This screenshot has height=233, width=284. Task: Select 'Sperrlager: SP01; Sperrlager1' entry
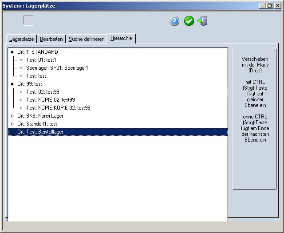tap(57, 68)
